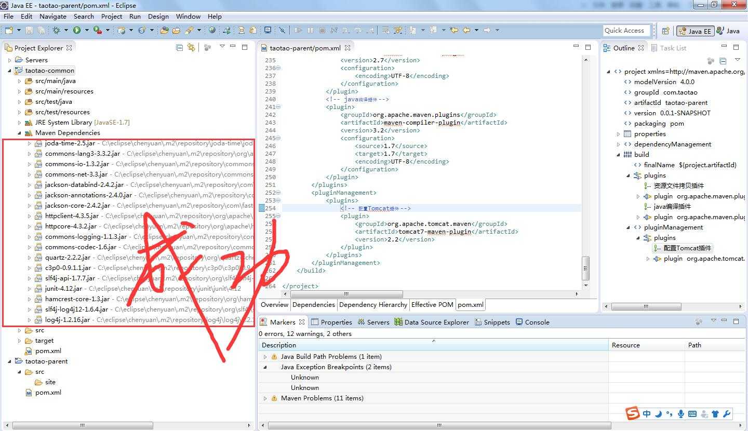Expand the properties node in the Outline
This screenshot has height=431, width=748.
(x=618, y=134)
